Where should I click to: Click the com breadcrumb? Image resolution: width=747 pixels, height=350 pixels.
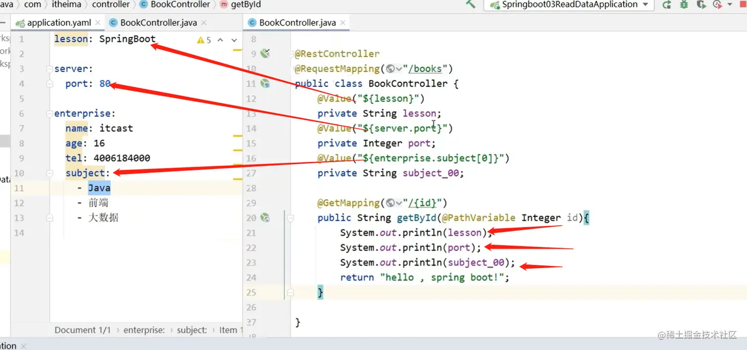tap(33, 4)
